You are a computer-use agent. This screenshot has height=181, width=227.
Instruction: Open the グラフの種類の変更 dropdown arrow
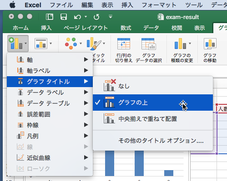pyautogui.click(x=190, y=44)
